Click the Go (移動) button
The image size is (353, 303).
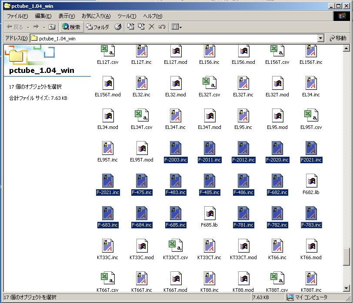pos(338,38)
